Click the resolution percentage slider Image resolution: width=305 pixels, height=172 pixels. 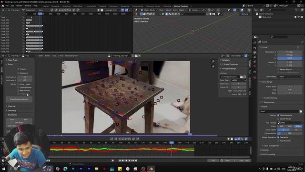(x=290, y=58)
